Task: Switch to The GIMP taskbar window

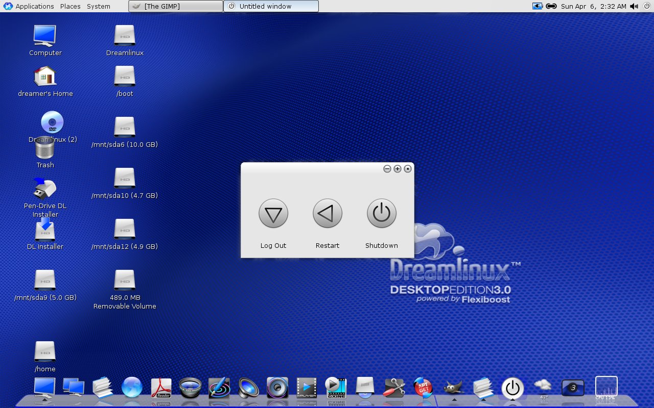Action: pyautogui.click(x=176, y=6)
